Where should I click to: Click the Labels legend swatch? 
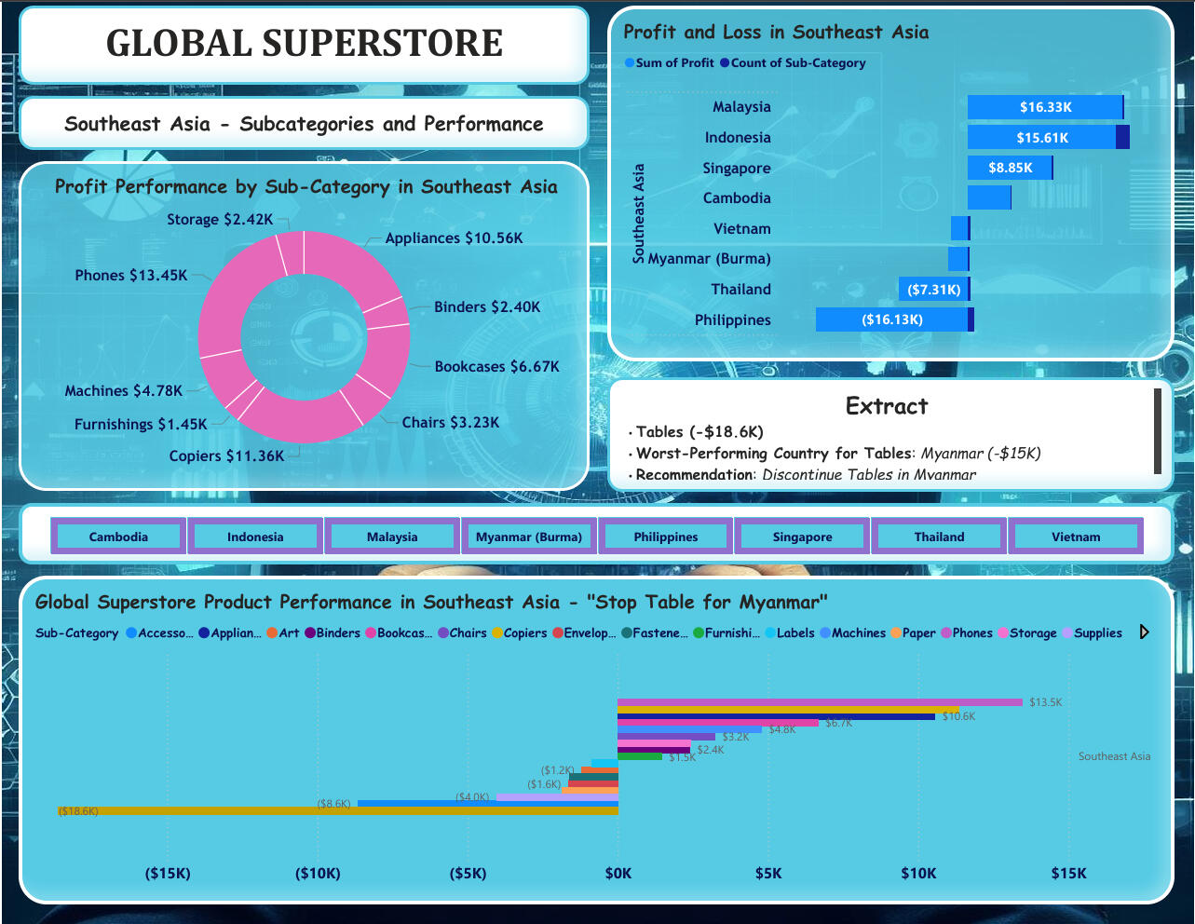[770, 633]
